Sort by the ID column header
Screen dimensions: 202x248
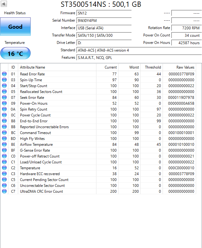tap(13, 67)
